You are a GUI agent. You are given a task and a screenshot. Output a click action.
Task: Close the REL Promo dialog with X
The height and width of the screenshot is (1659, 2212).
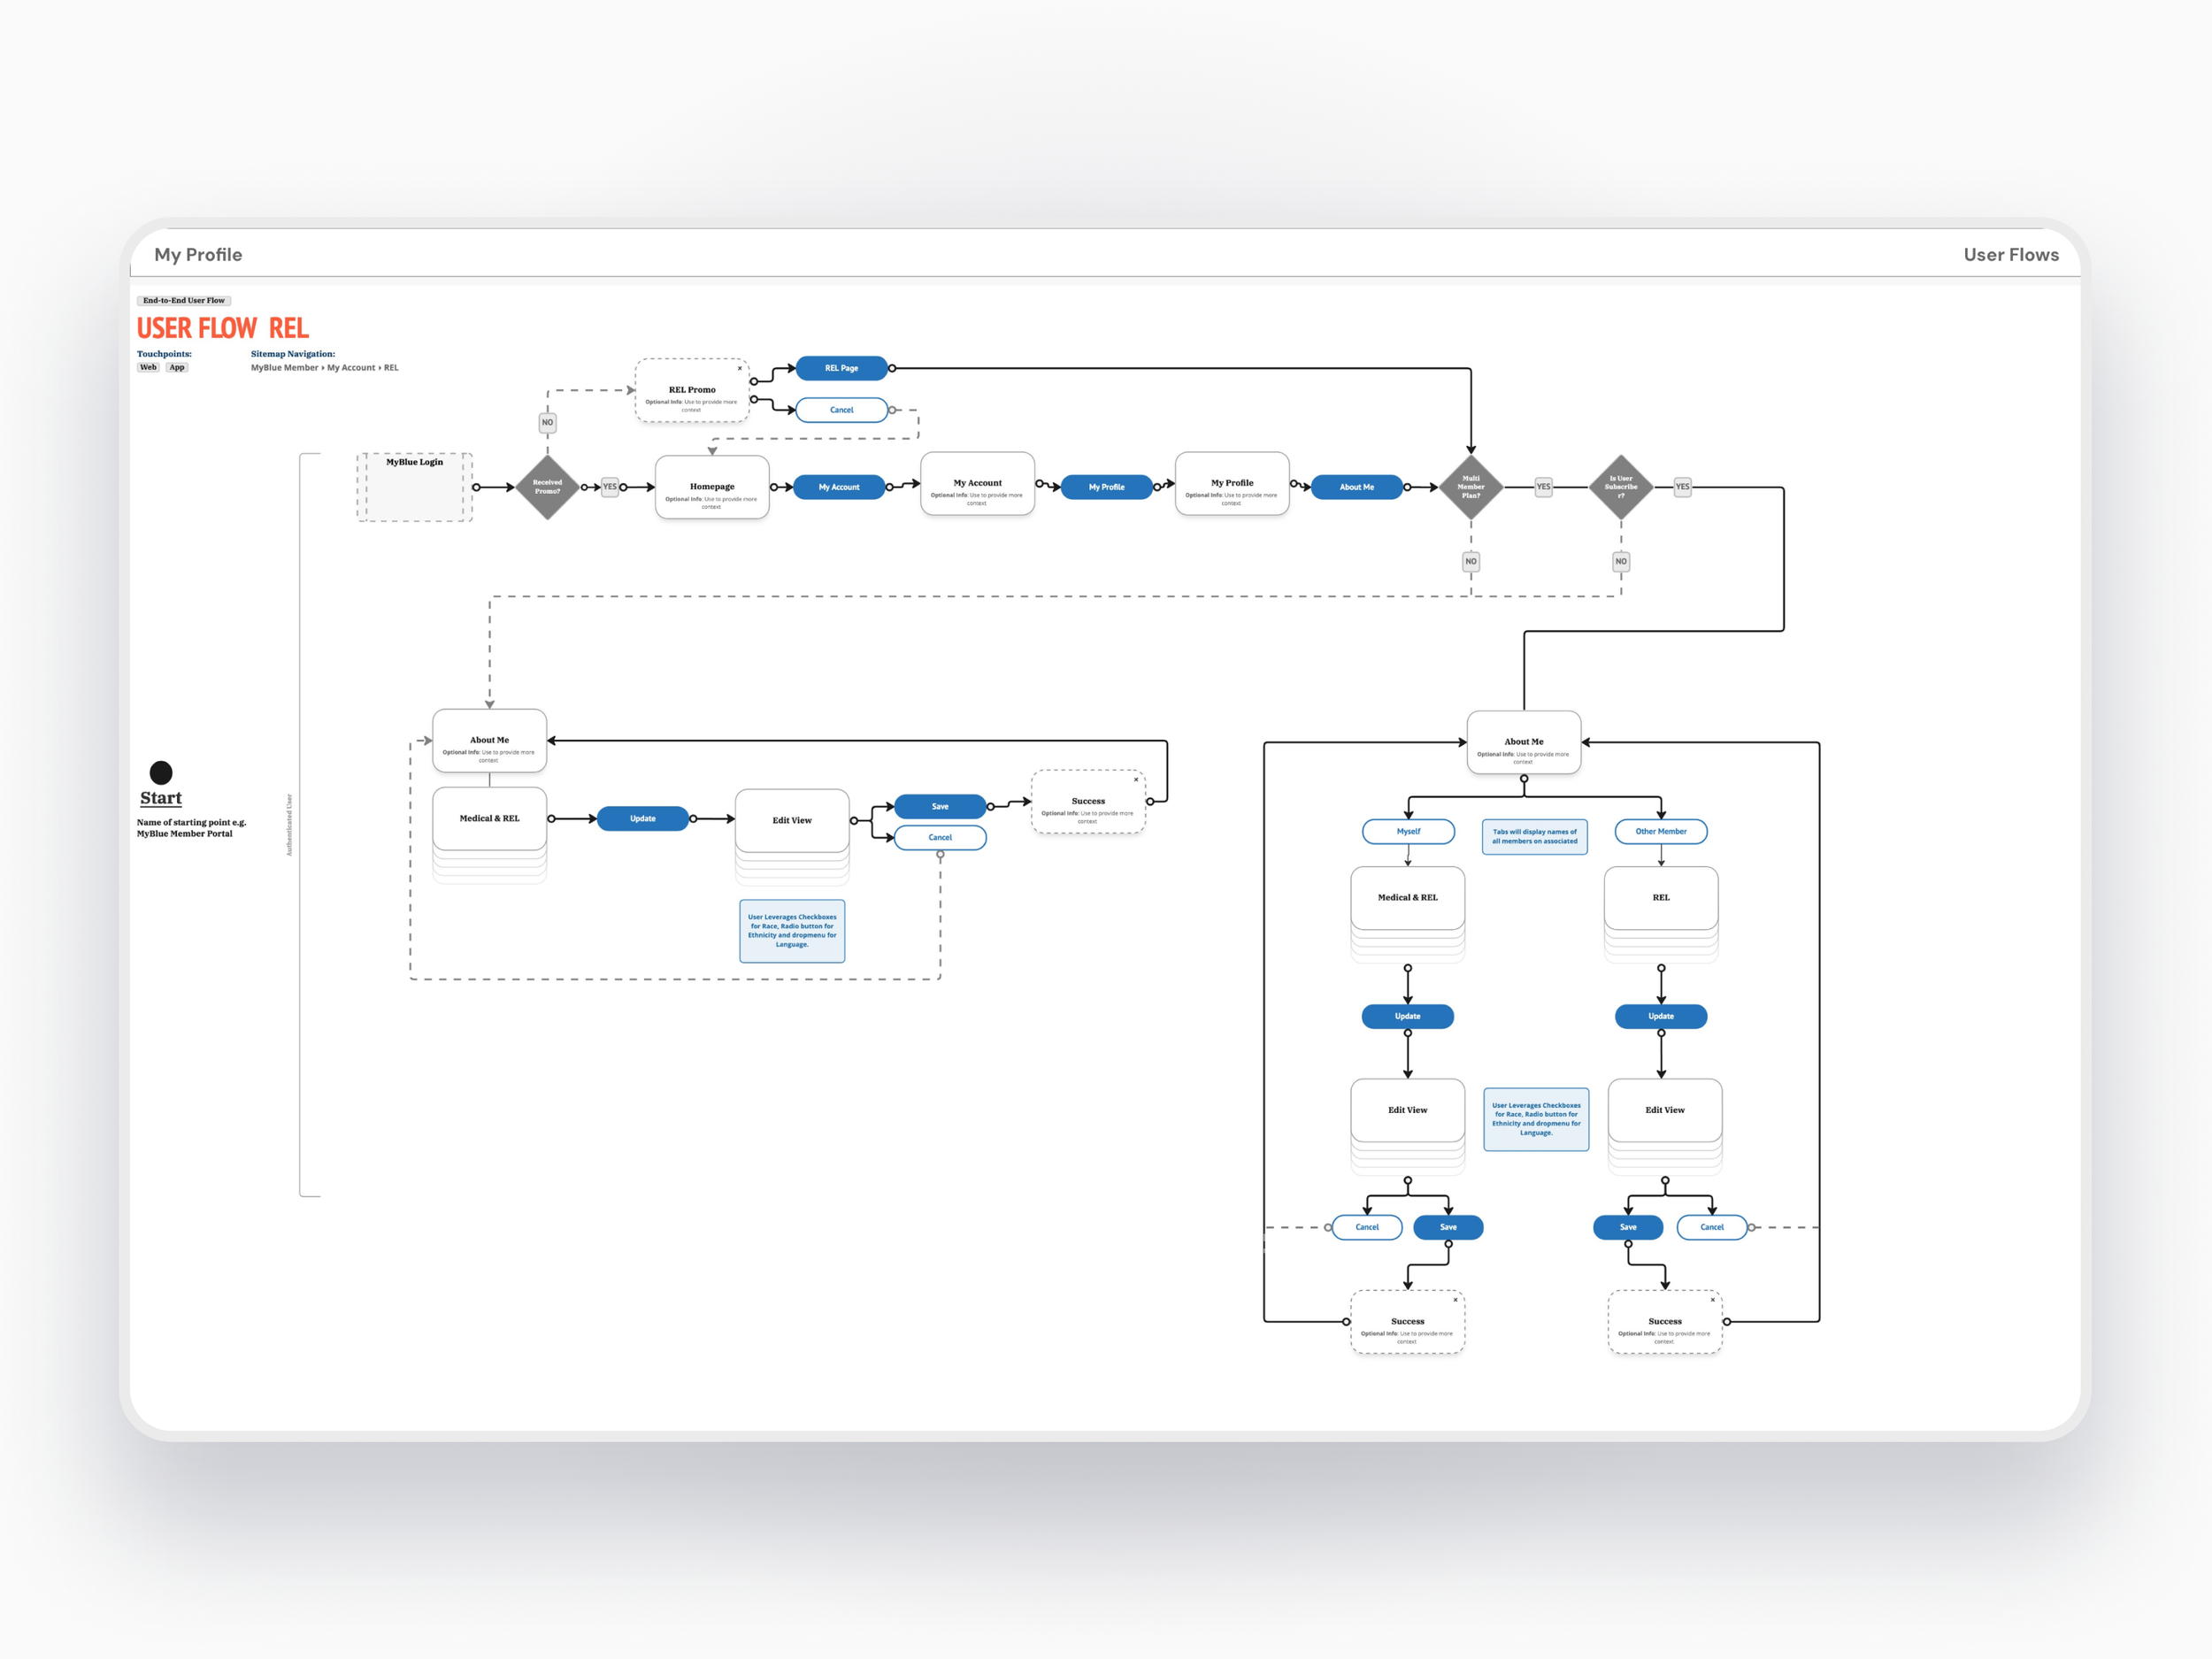pos(740,368)
